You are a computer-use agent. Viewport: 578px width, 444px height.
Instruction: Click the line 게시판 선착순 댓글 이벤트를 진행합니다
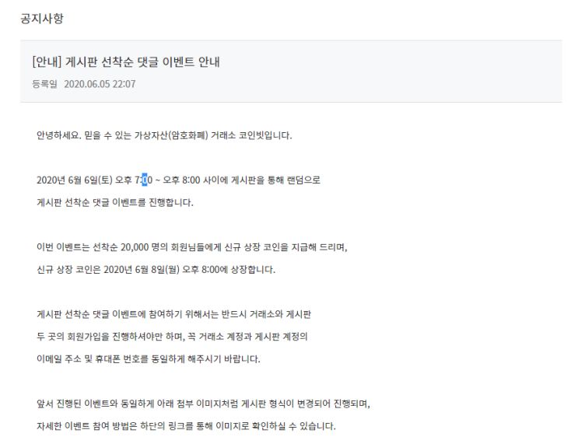point(115,202)
